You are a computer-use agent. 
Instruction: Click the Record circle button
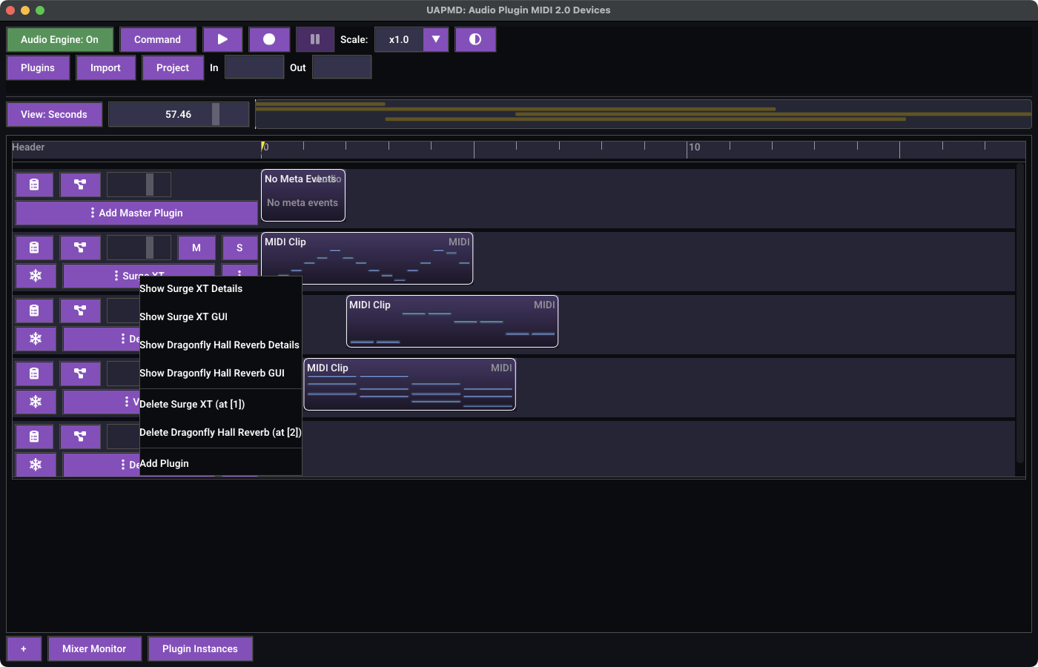pos(269,39)
